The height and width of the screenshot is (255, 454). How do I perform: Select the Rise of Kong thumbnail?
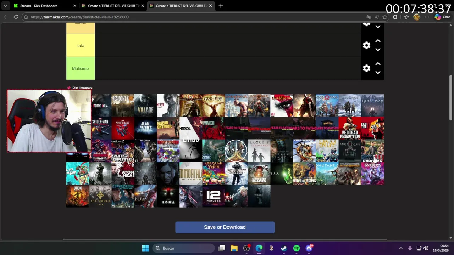tap(304, 173)
